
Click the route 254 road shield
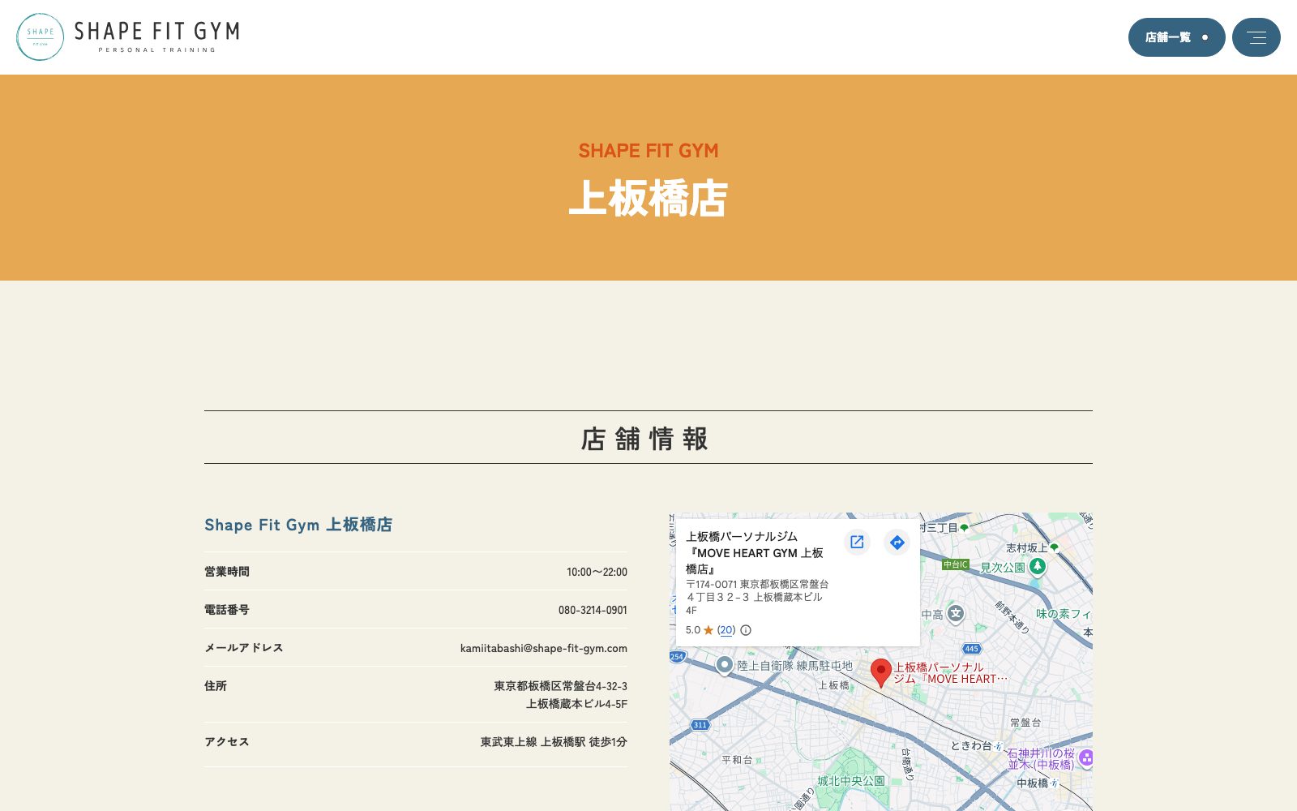678,657
